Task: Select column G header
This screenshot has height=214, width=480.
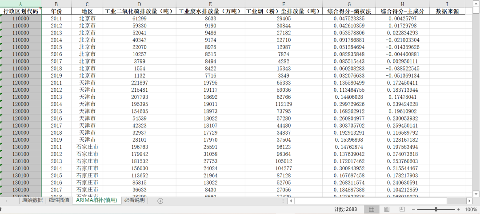Action: click(x=349, y=4)
